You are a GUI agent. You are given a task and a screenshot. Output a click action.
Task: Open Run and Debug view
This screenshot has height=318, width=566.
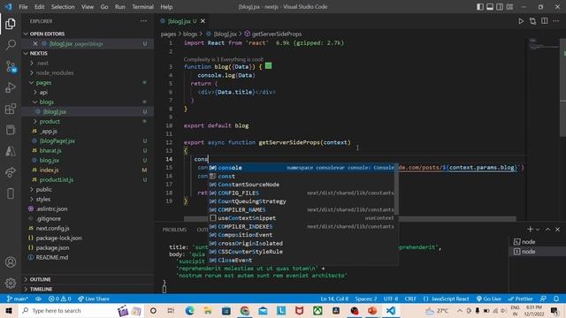point(11,87)
